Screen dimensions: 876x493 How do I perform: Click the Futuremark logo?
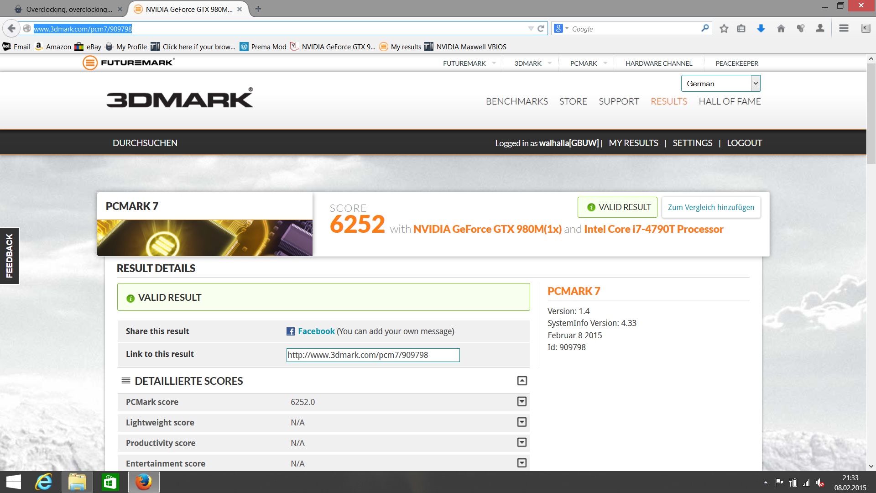coord(128,63)
